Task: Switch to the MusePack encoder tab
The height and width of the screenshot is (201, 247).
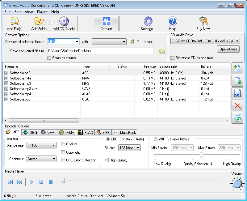Action: [x=124, y=133]
